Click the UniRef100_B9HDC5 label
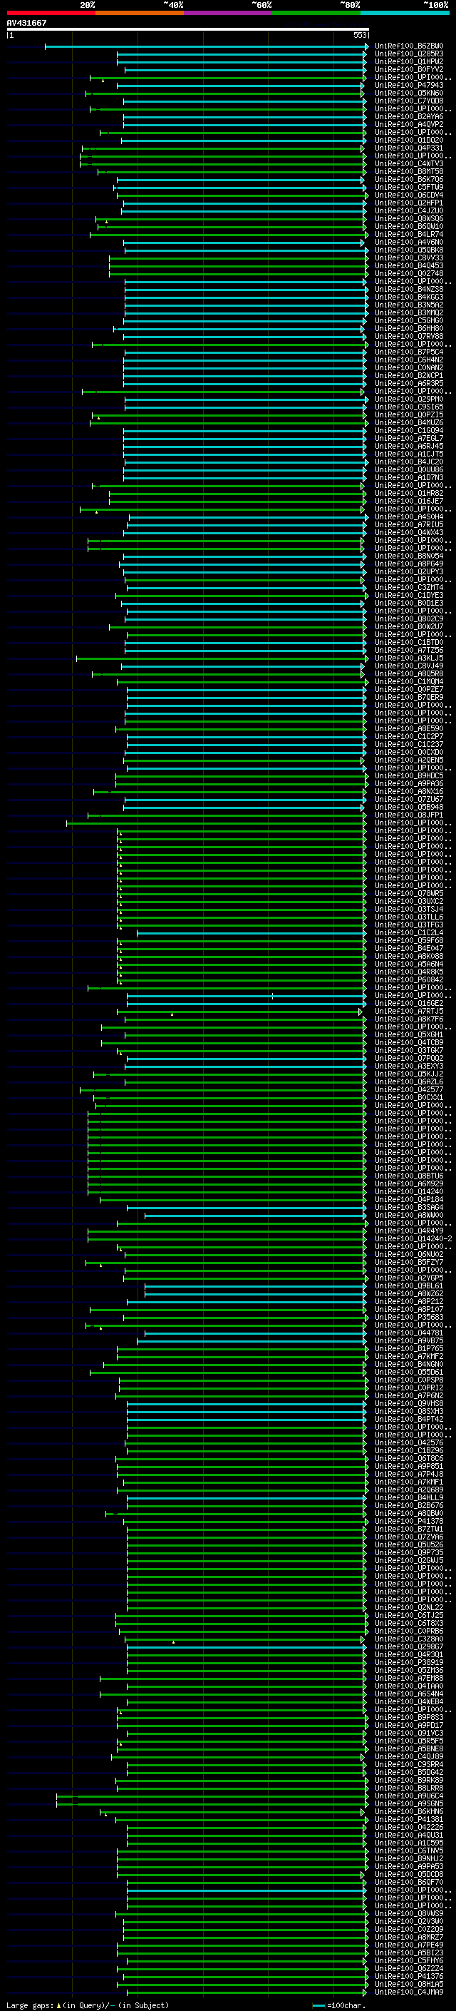This screenshot has width=456, height=2011. point(409,775)
